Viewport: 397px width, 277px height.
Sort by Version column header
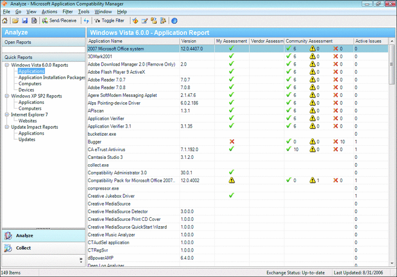click(197, 41)
